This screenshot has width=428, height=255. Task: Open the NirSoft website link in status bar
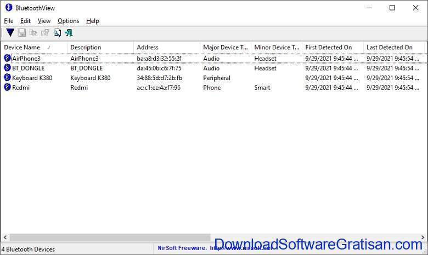coord(241,248)
